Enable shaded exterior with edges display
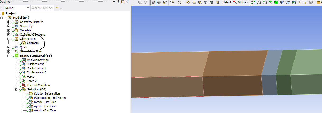 pos(153,2)
